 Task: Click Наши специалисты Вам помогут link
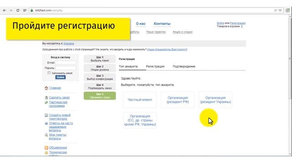(x=167, y=50)
